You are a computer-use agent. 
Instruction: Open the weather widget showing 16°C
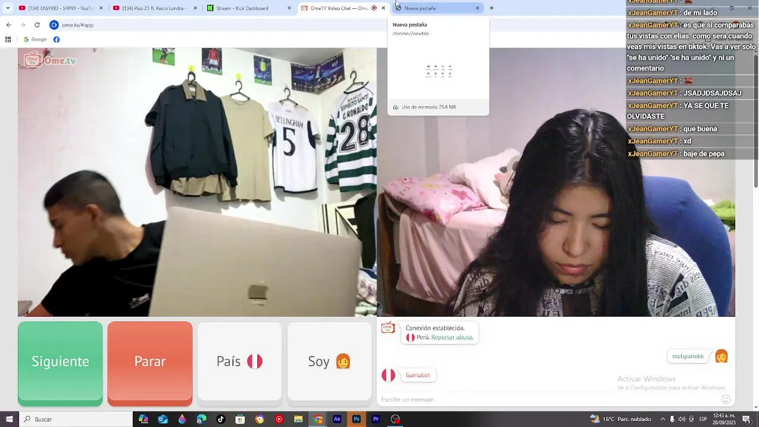620,419
